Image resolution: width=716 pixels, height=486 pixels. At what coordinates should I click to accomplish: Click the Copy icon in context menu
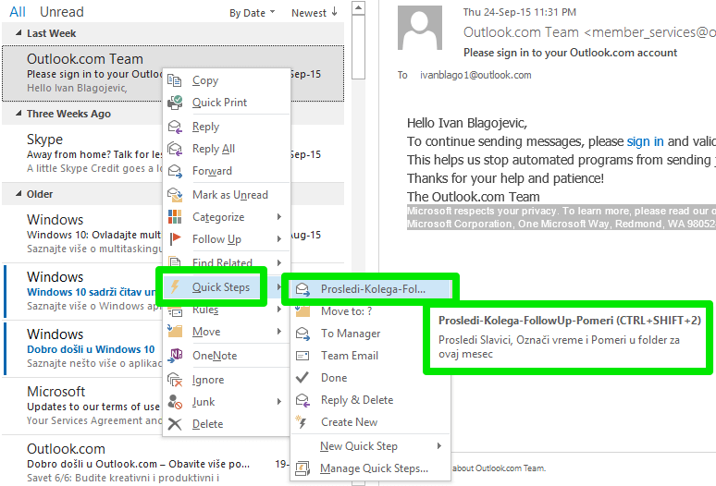(175, 80)
